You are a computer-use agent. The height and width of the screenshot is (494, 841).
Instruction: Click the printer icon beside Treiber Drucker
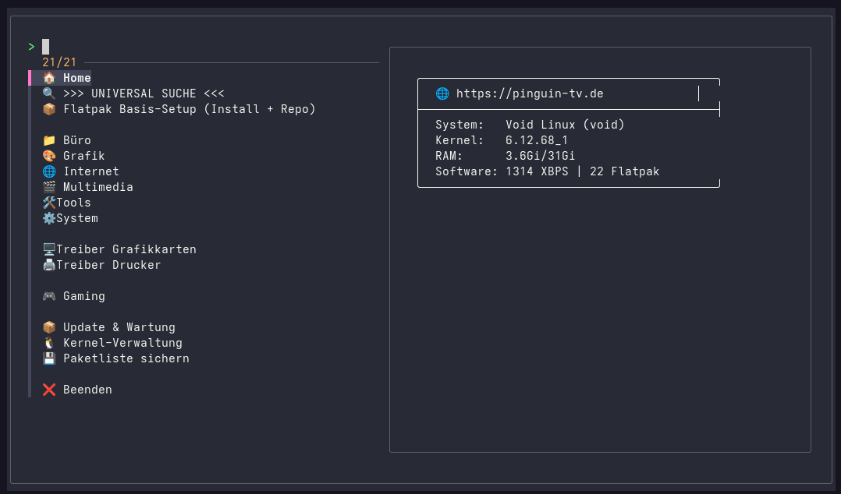click(x=48, y=264)
